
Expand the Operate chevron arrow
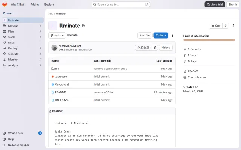[x=41, y=54]
